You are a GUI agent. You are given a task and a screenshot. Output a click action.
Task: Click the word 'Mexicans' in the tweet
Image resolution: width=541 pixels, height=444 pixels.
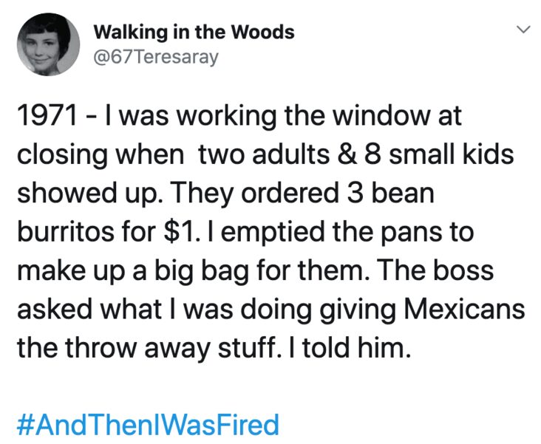tap(464, 309)
